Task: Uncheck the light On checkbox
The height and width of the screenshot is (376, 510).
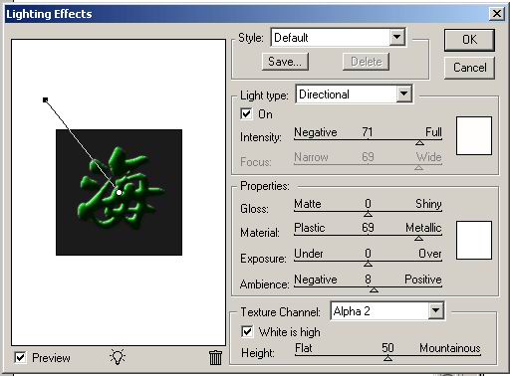Action: (246, 114)
